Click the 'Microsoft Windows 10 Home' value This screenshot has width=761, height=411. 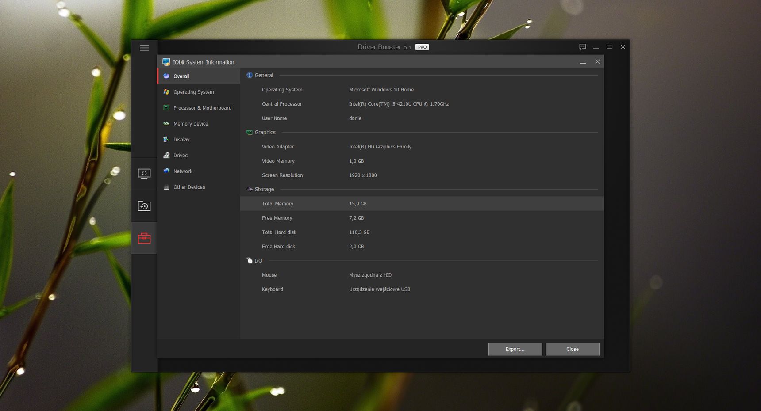point(381,90)
